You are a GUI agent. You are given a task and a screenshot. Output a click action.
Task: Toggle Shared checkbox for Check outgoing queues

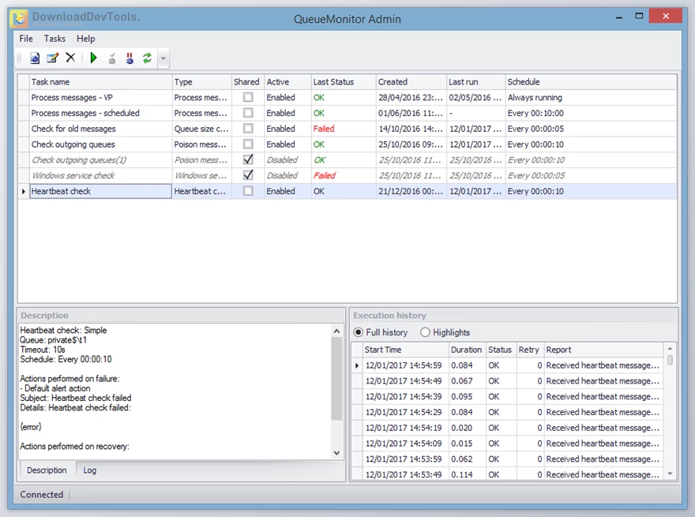click(x=248, y=144)
